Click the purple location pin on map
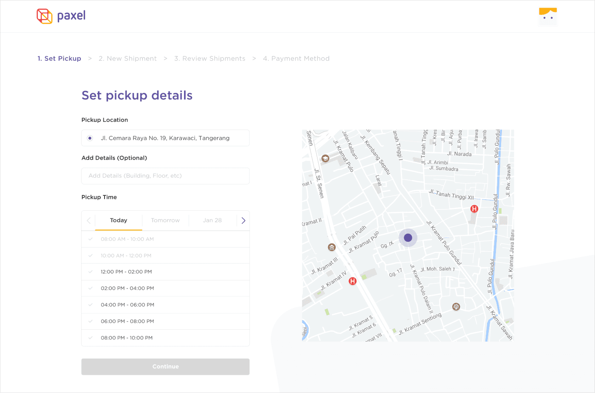 click(x=408, y=237)
